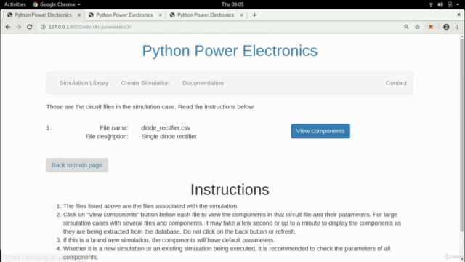465x262 pixels.
Task: Expand the system menu arrow in top bar
Action: pyautogui.click(x=458, y=4)
